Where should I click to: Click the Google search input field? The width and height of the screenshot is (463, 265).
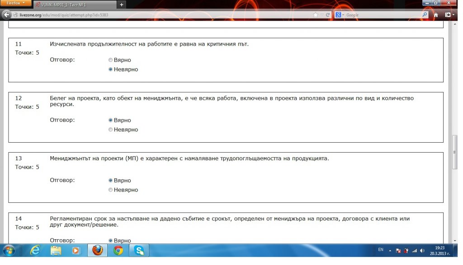(x=383, y=15)
